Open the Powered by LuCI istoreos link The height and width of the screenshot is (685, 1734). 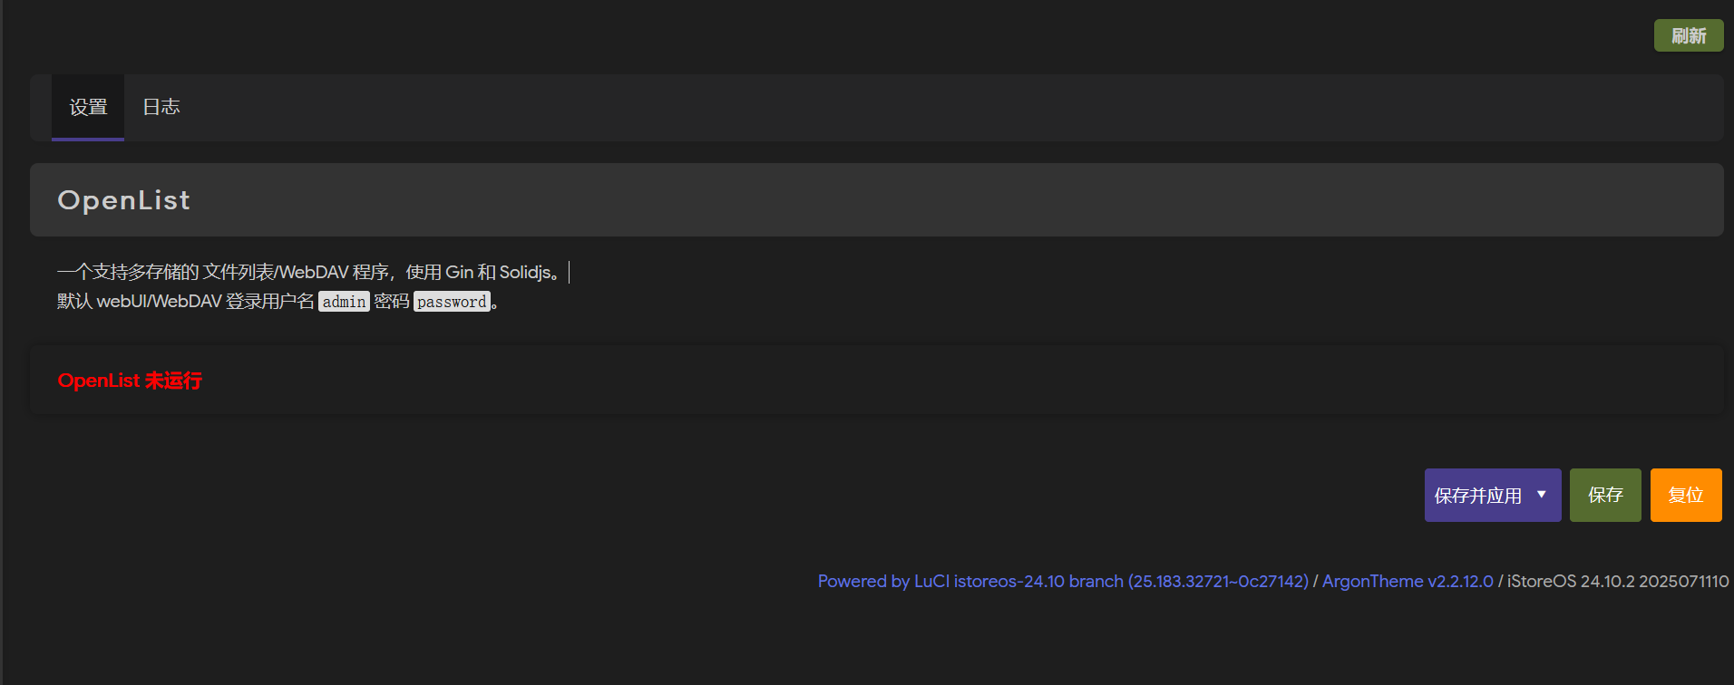click(1062, 582)
